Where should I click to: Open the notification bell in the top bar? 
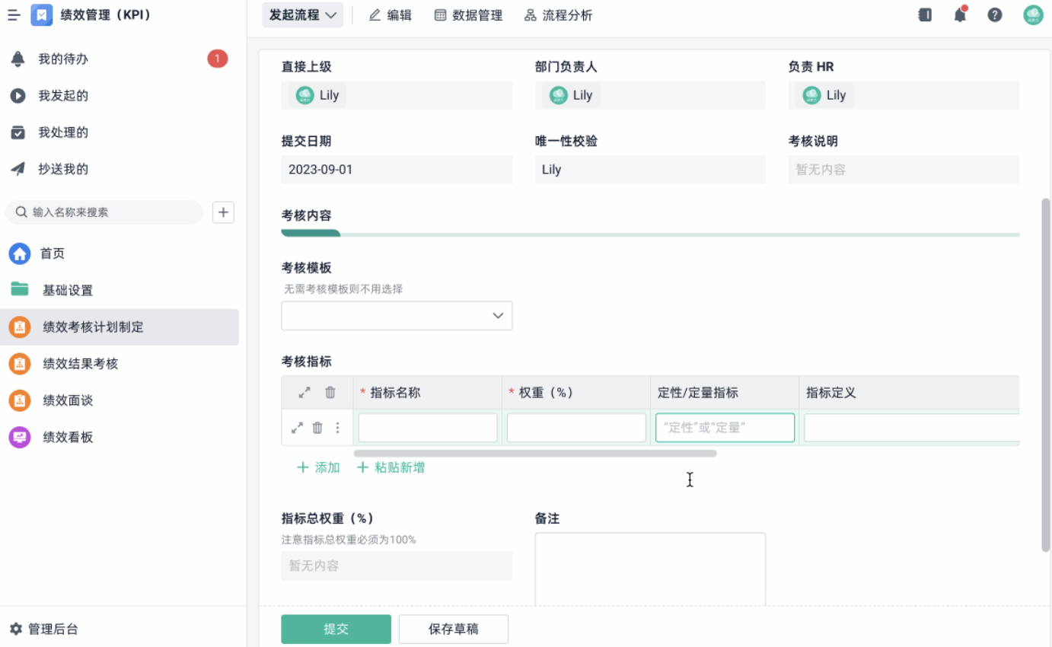point(960,14)
